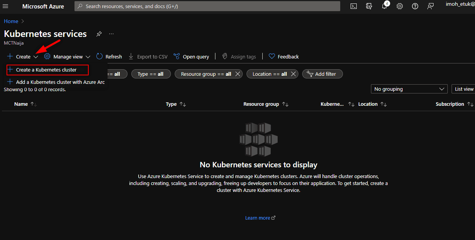Sort by Subscription column arrows
Screen dimensions: 475x240
pyautogui.click(x=470, y=104)
